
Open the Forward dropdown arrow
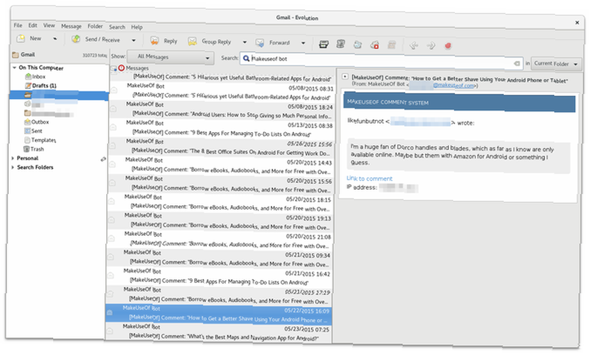303,43
